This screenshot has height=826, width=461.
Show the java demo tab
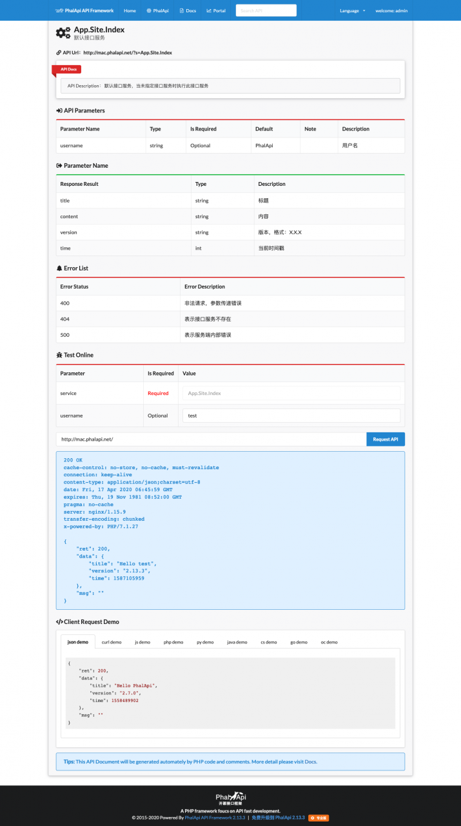[x=237, y=642]
